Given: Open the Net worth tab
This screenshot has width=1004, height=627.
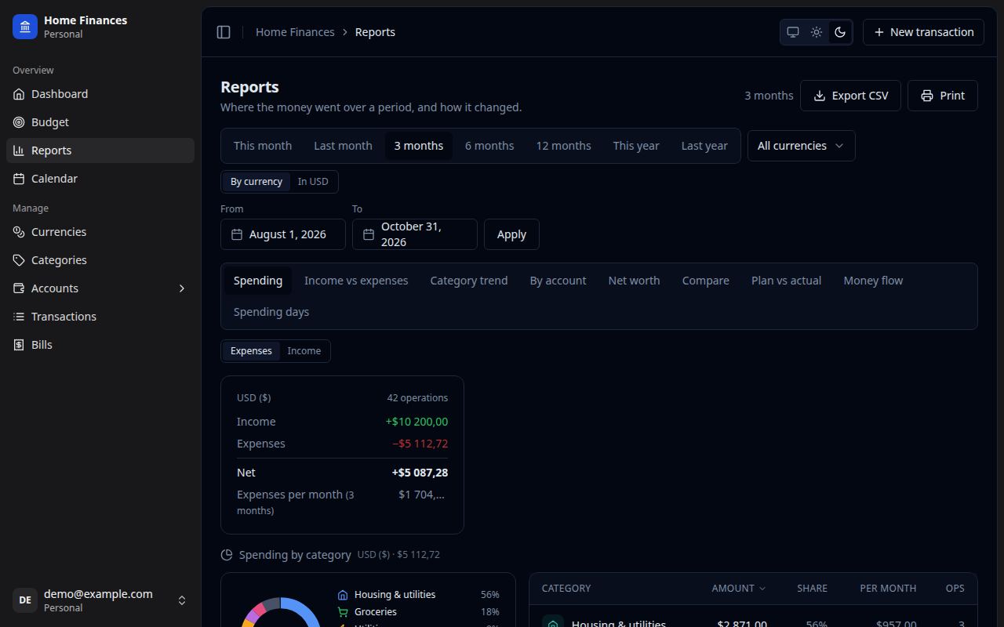Looking at the screenshot, I should pyautogui.click(x=634, y=281).
